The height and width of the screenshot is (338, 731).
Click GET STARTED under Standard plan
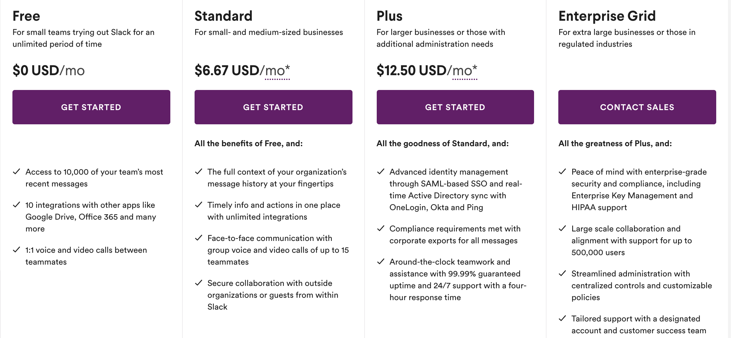273,107
